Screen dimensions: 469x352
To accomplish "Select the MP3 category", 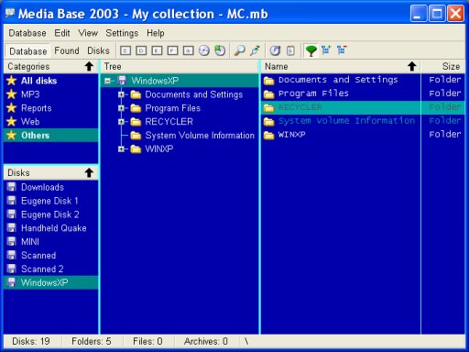I will pyautogui.click(x=50, y=94).
